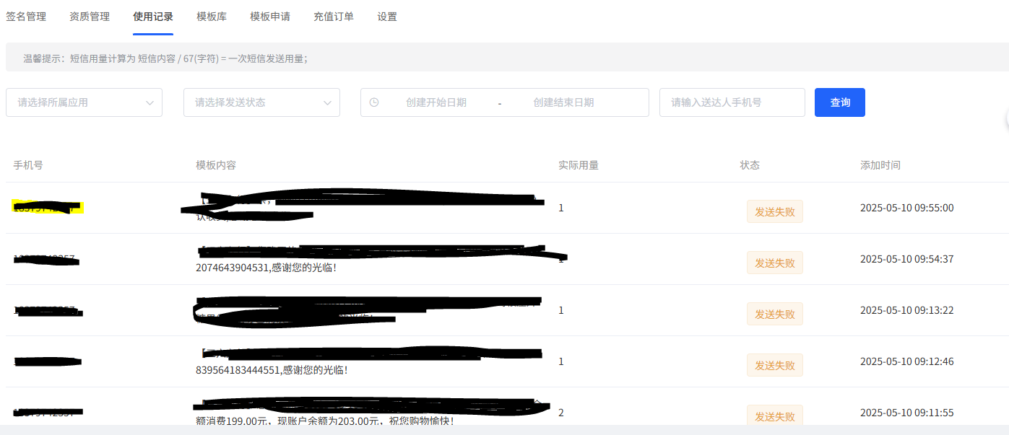The width and height of the screenshot is (1009, 435).
Task: Select timestamp 2025-05-10 09:54:37
Action: (907, 259)
